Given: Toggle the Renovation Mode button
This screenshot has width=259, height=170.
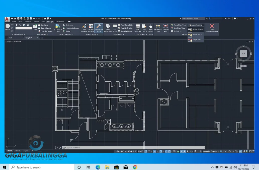Looking at the screenshot, I should click(x=99, y=28).
